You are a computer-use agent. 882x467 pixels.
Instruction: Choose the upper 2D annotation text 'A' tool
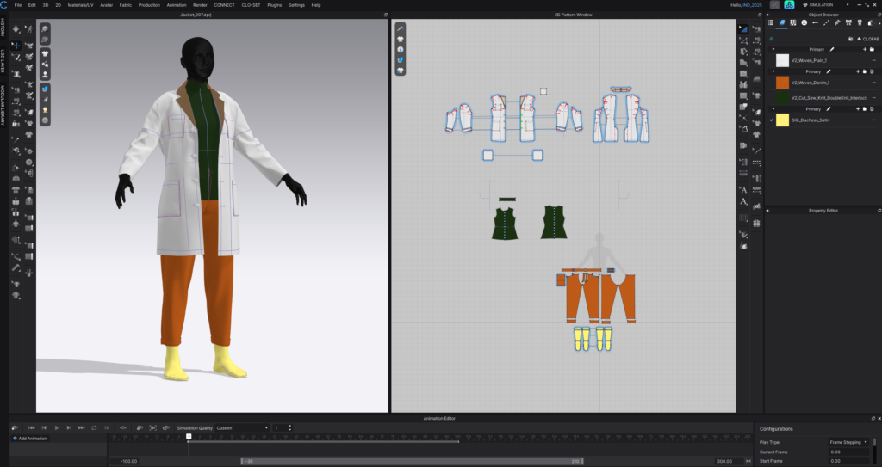743,190
